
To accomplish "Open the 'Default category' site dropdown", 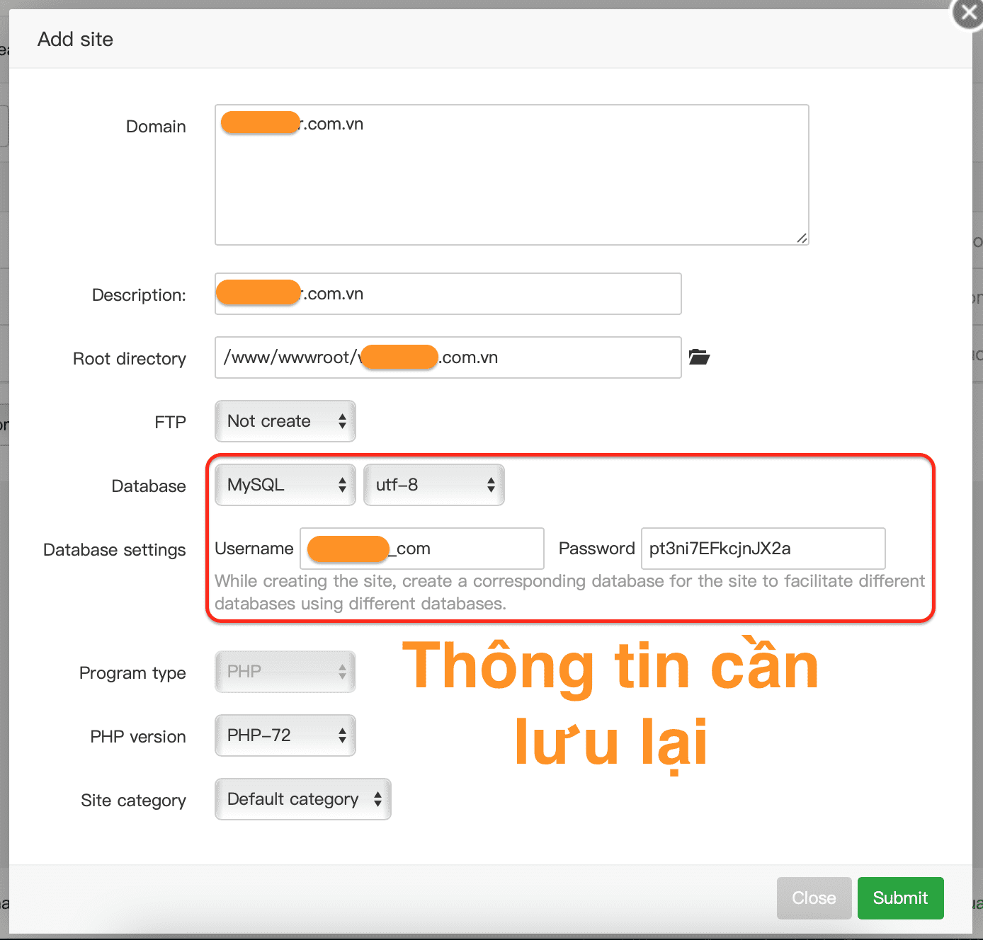I will click(302, 799).
